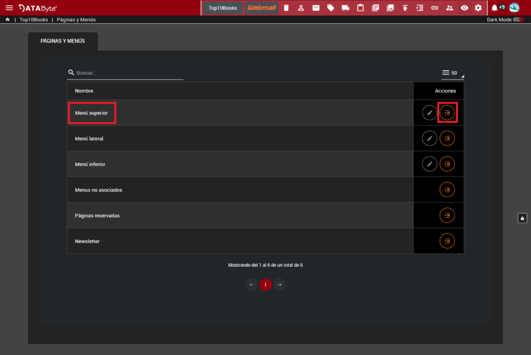The width and height of the screenshot is (531, 355).
Task: Open the delivery truck icon in toolbar
Action: pos(345,8)
